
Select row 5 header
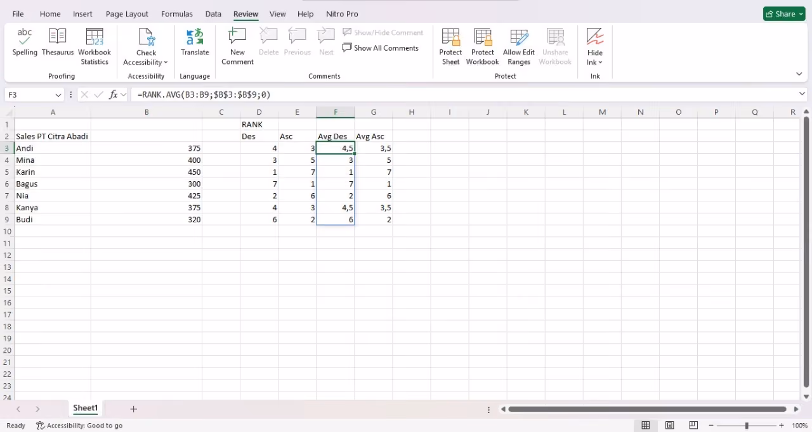click(7, 172)
